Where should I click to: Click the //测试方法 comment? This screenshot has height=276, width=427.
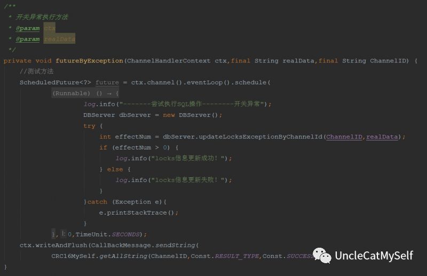(x=36, y=72)
